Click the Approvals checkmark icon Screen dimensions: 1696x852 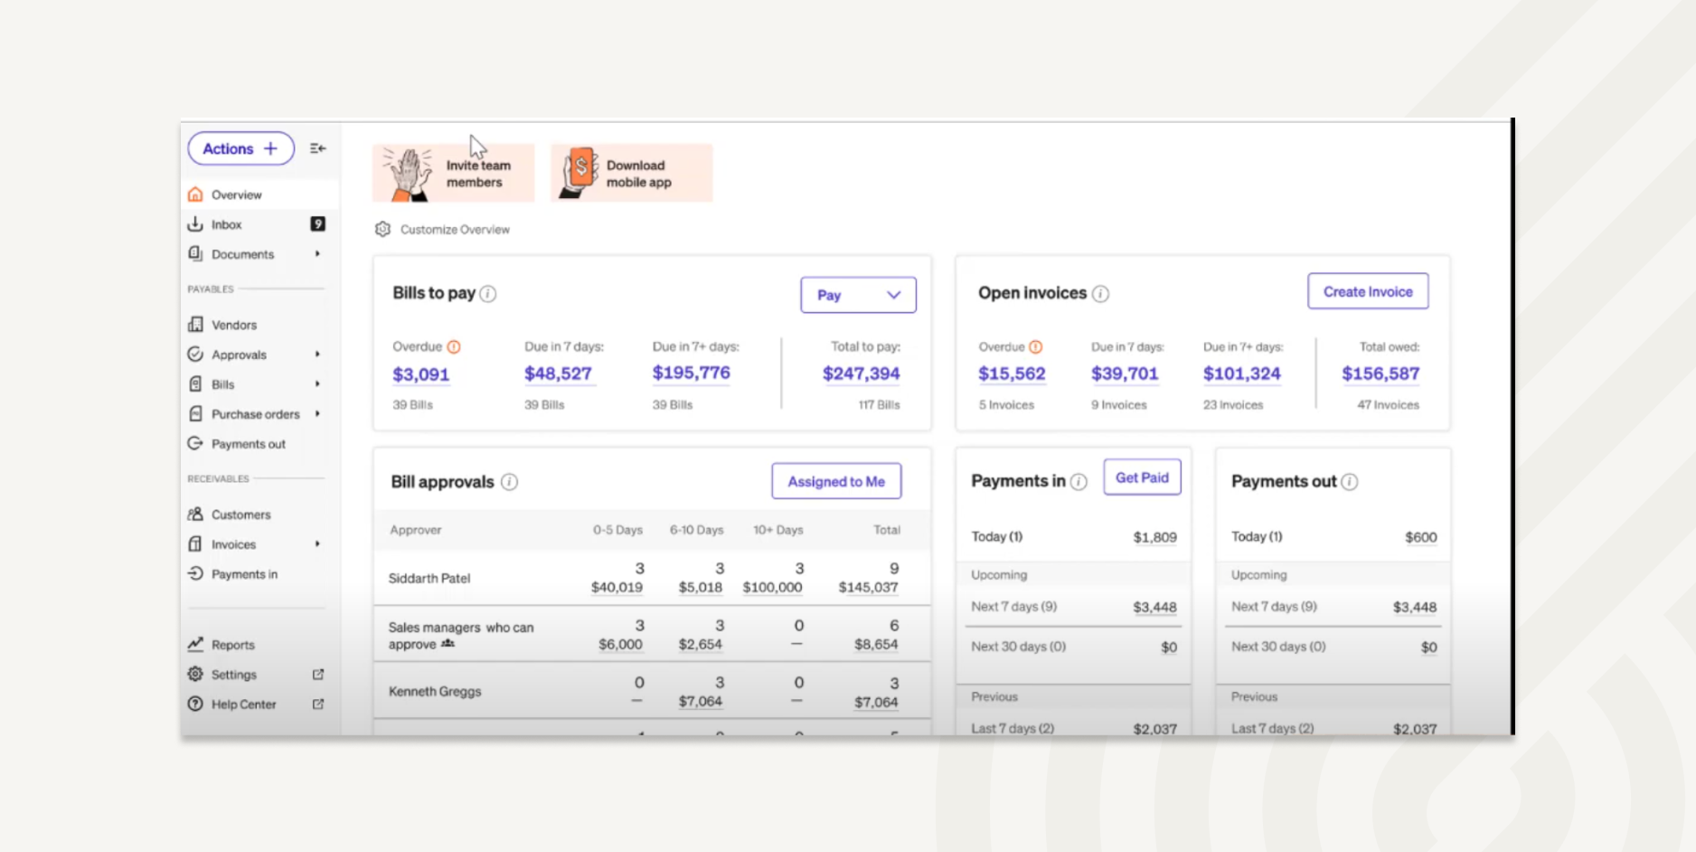tap(195, 354)
